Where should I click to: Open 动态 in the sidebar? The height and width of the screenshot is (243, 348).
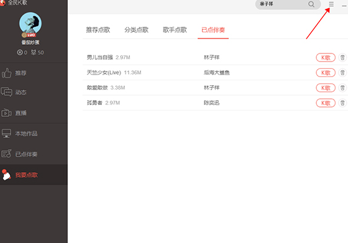point(34,93)
